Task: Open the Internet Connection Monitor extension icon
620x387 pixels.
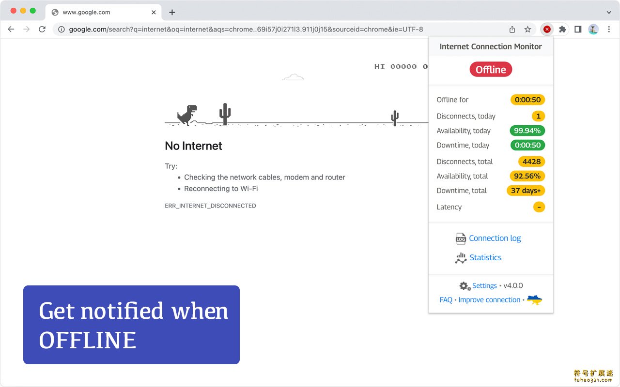Action: (547, 30)
